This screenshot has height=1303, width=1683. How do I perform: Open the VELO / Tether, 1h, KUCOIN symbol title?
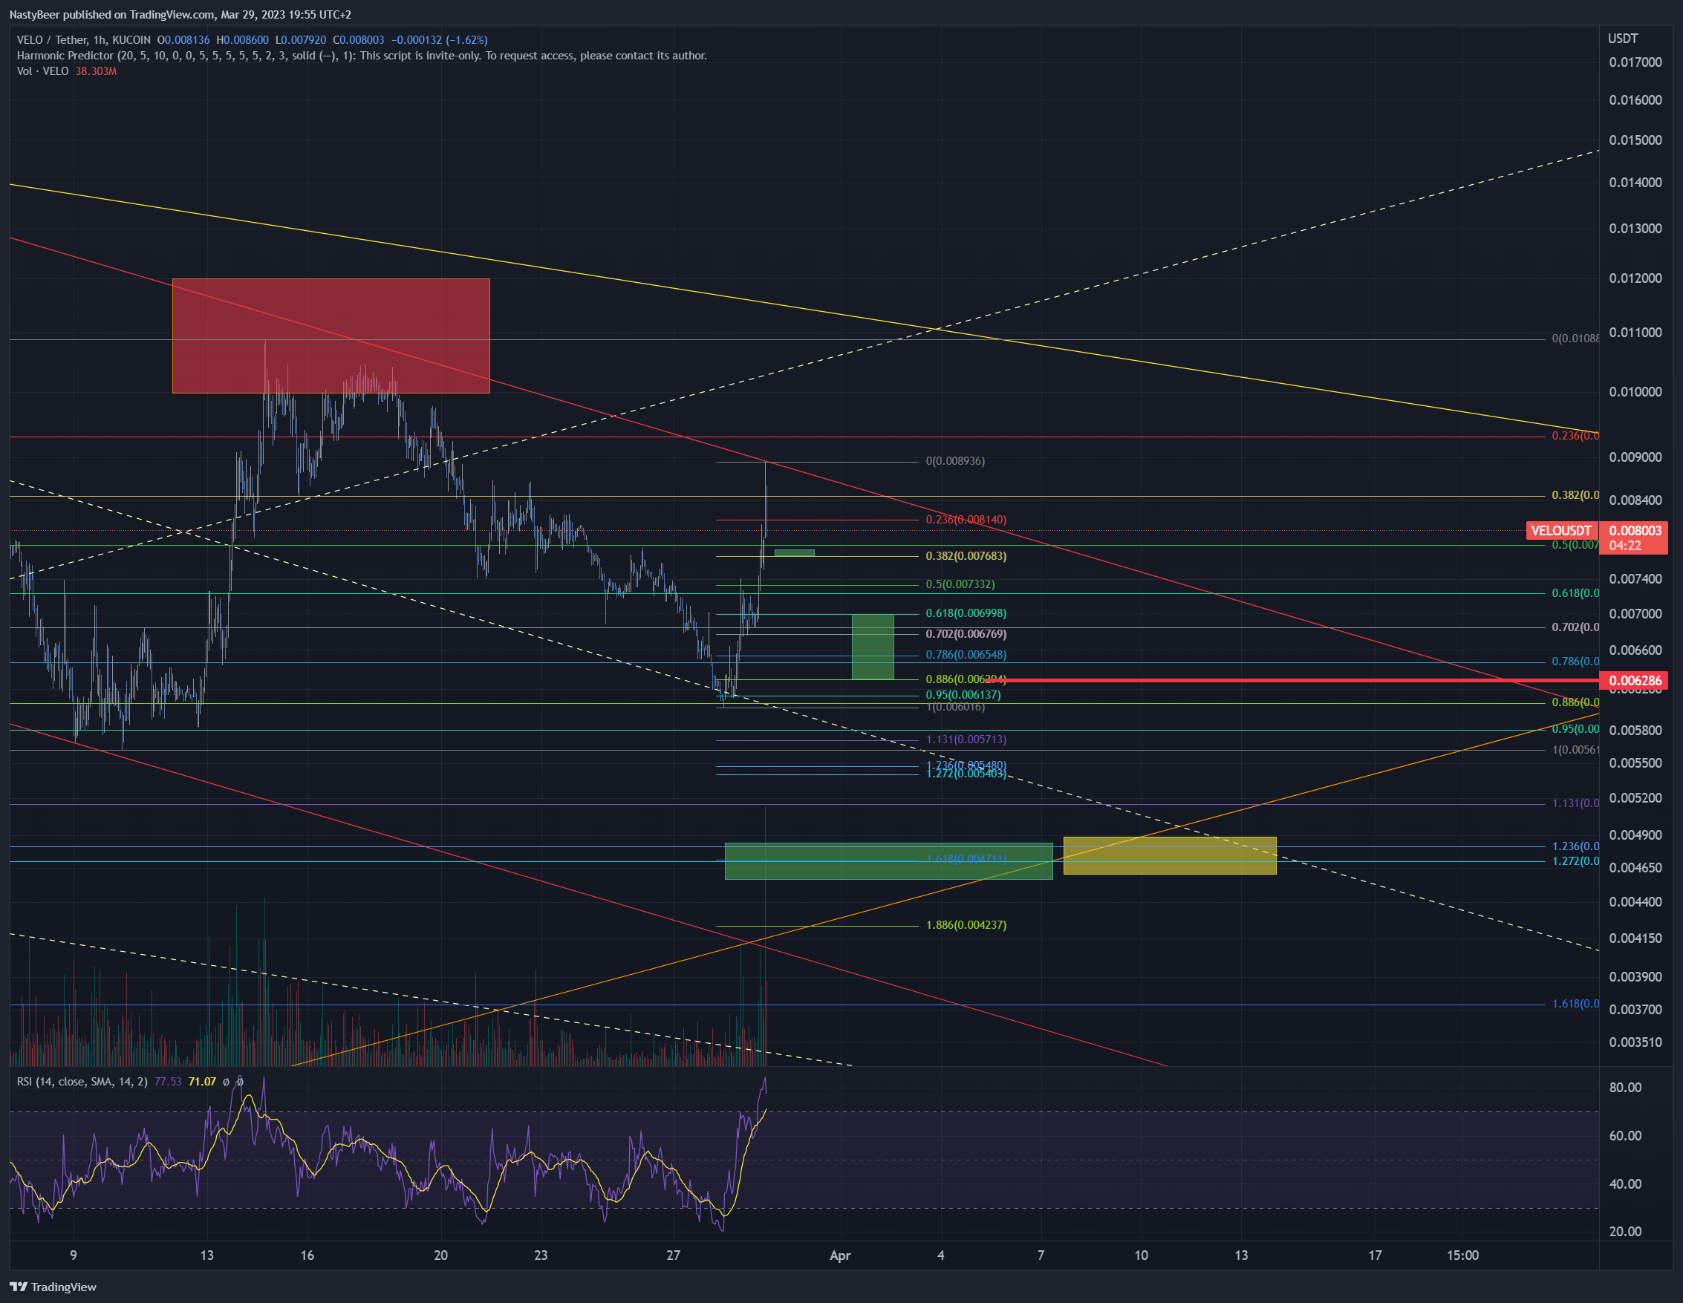click(83, 40)
